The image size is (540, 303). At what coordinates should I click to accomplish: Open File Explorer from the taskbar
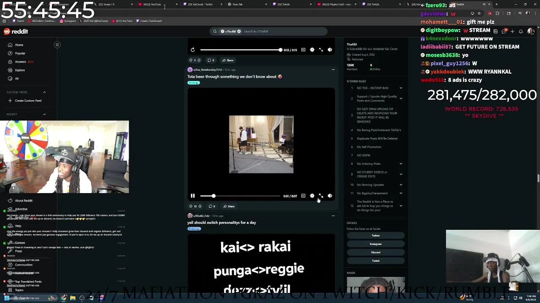pyautogui.click(x=73, y=298)
